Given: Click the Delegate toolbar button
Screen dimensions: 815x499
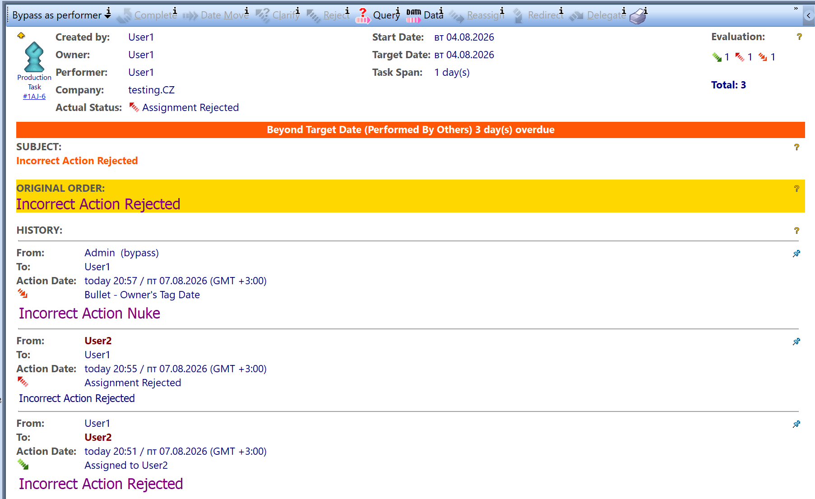Looking at the screenshot, I should click(598, 15).
